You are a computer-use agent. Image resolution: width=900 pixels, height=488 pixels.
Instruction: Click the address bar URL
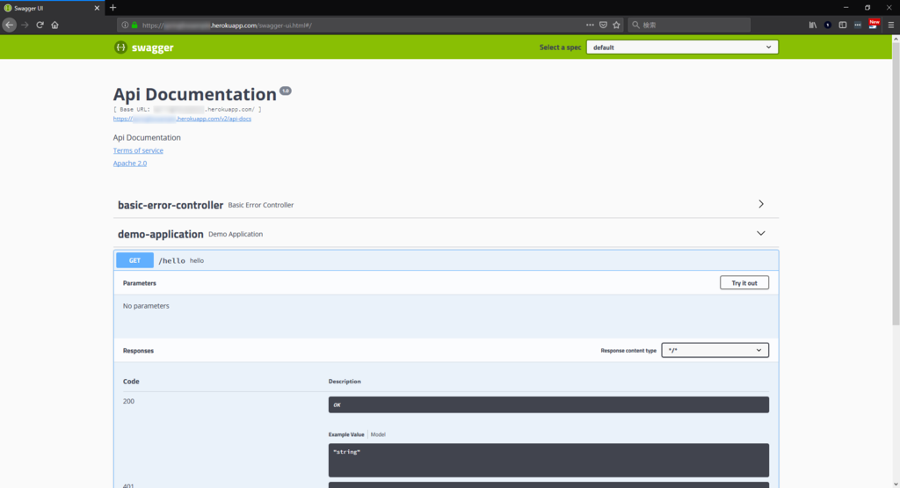coord(227,25)
